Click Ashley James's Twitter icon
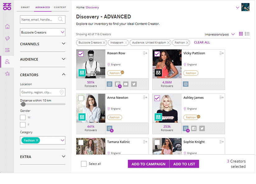Viewport: 256px width, 184px height. click(x=202, y=128)
